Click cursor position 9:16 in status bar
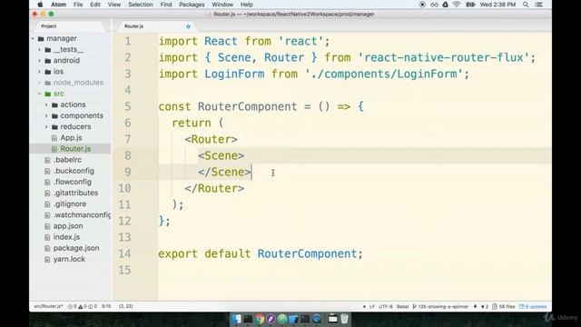The image size is (581, 327). pyautogui.click(x=106, y=307)
